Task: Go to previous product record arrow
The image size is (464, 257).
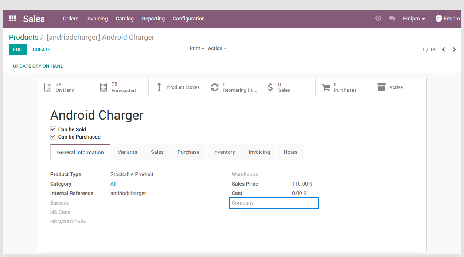Action: pyautogui.click(x=444, y=50)
